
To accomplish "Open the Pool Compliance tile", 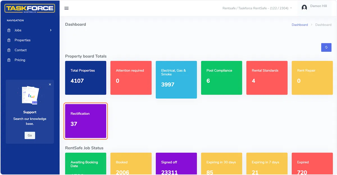I will click(x=222, y=78).
